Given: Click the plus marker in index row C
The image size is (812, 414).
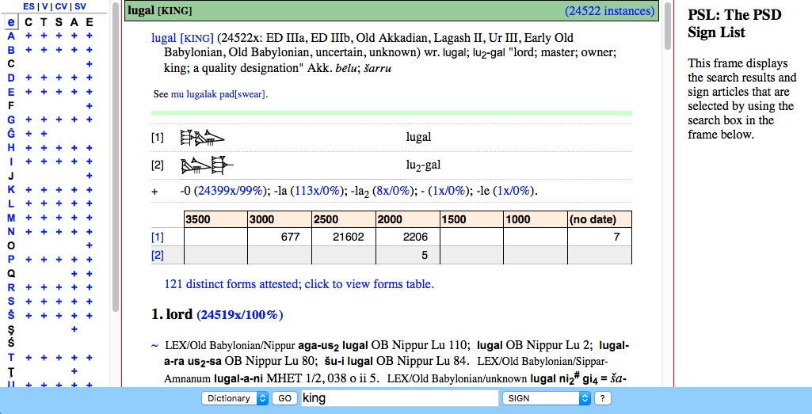Looking at the screenshot, I should (x=90, y=63).
